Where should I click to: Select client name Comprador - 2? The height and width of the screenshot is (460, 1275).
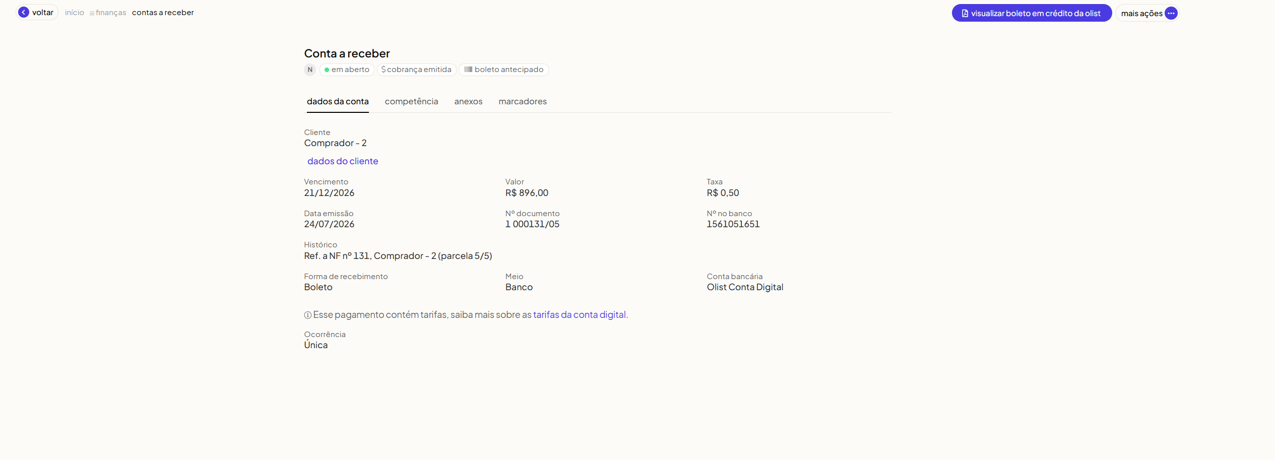335,143
